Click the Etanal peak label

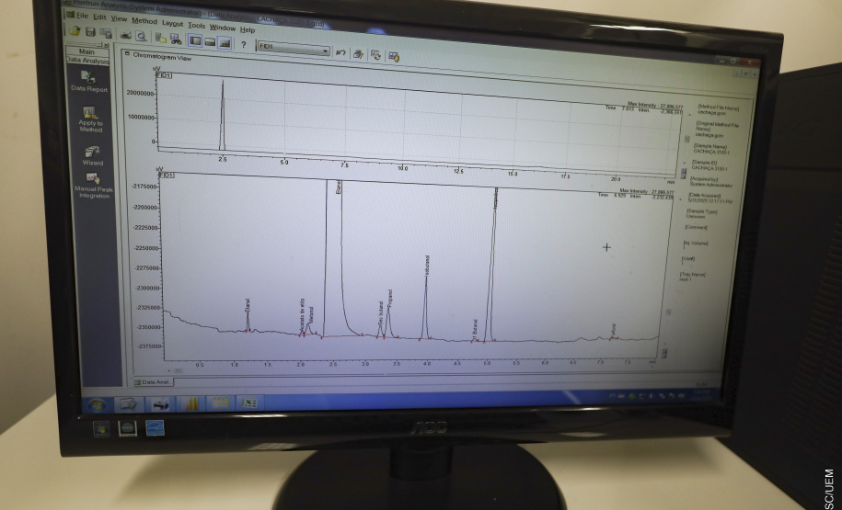248,305
